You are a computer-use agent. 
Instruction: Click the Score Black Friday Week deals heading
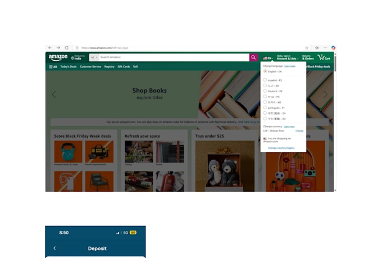(x=83, y=136)
